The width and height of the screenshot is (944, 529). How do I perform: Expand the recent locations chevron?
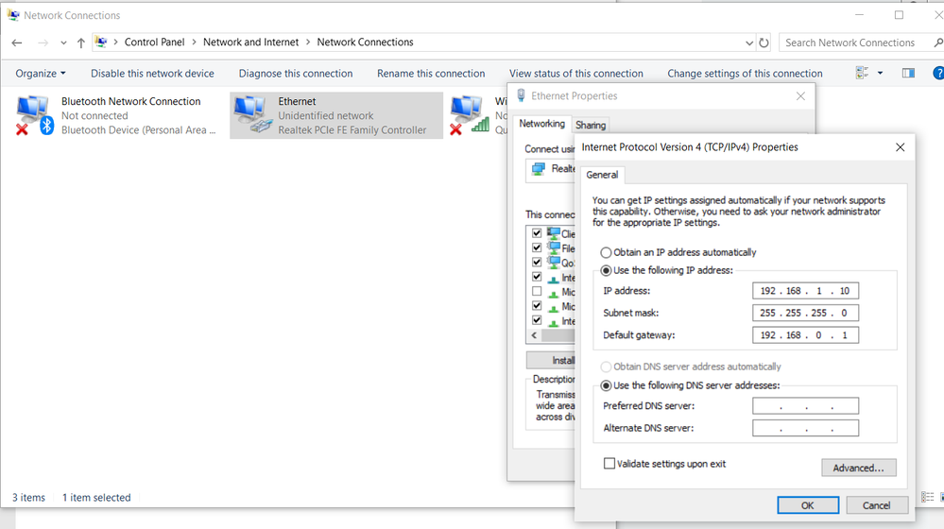(63, 43)
